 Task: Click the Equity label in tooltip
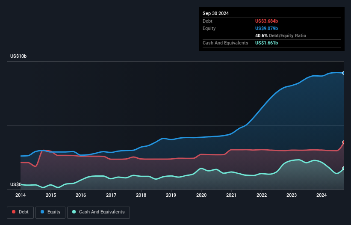(209, 28)
